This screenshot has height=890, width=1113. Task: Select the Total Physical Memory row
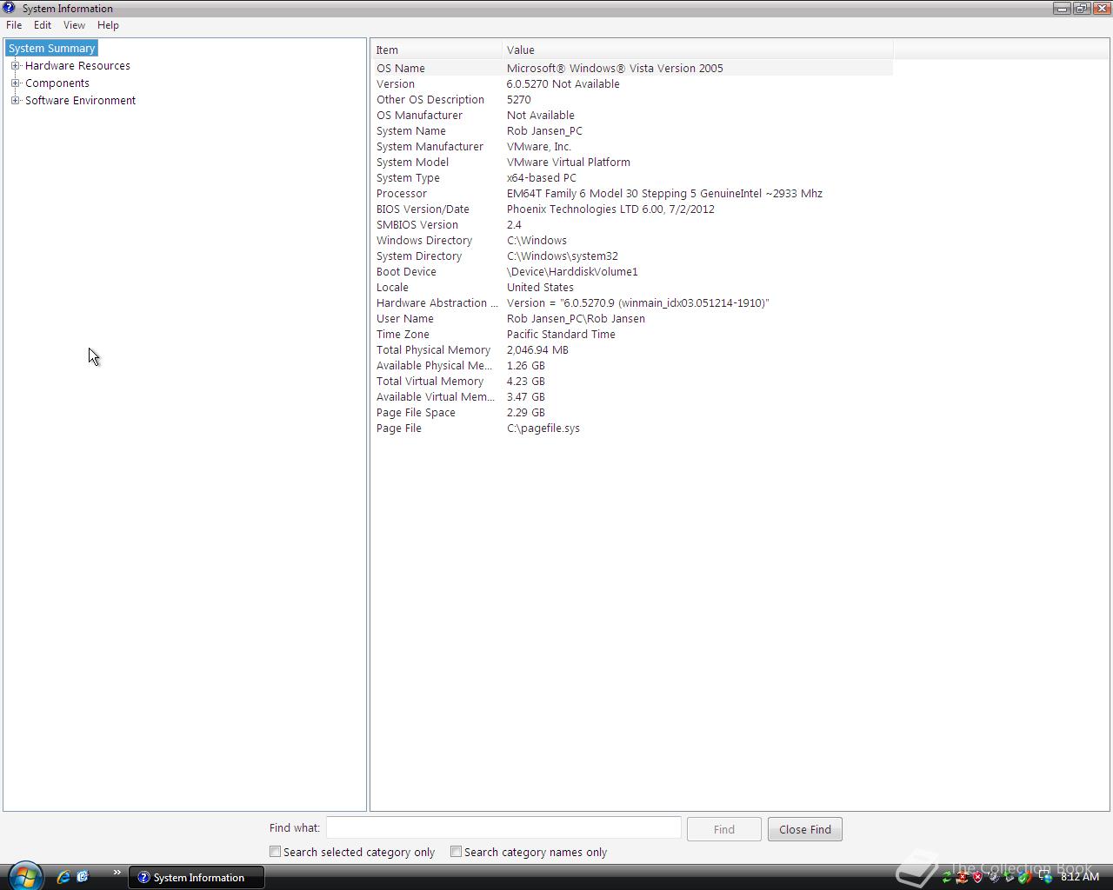pyautogui.click(x=632, y=349)
